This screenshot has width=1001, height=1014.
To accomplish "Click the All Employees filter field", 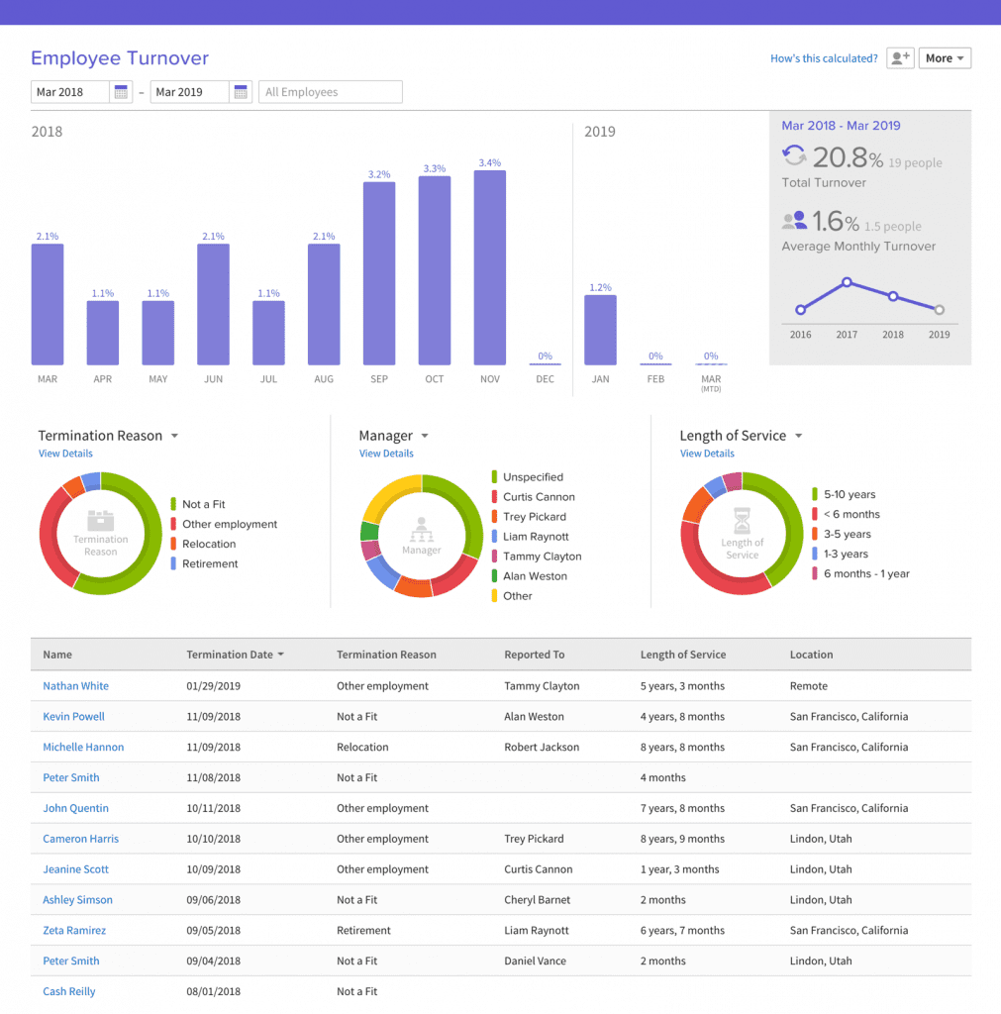I will tap(331, 91).
